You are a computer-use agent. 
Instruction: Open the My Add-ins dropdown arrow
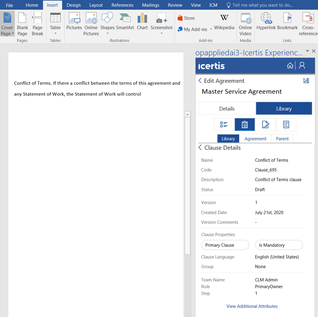point(211,30)
